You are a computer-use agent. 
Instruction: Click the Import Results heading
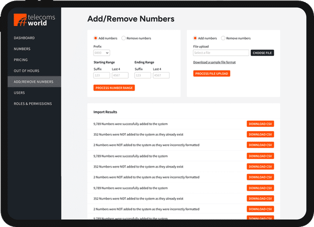tap(105, 112)
